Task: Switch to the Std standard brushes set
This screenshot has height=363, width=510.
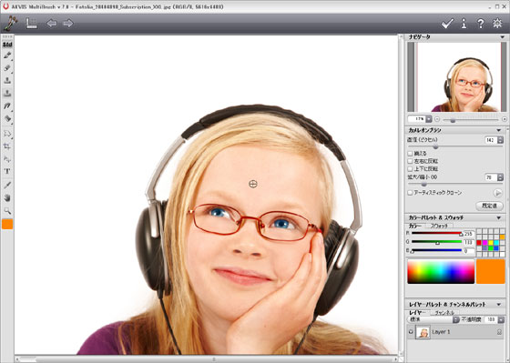Action: point(7,45)
